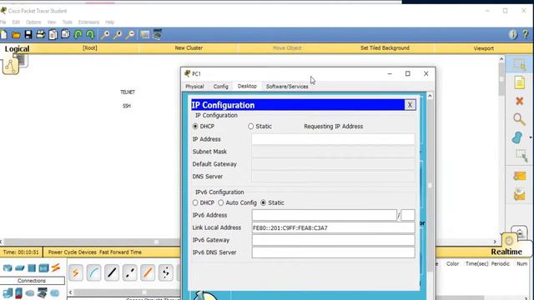
Task: Click the IPv6 prefix length field
Action: pos(408,215)
